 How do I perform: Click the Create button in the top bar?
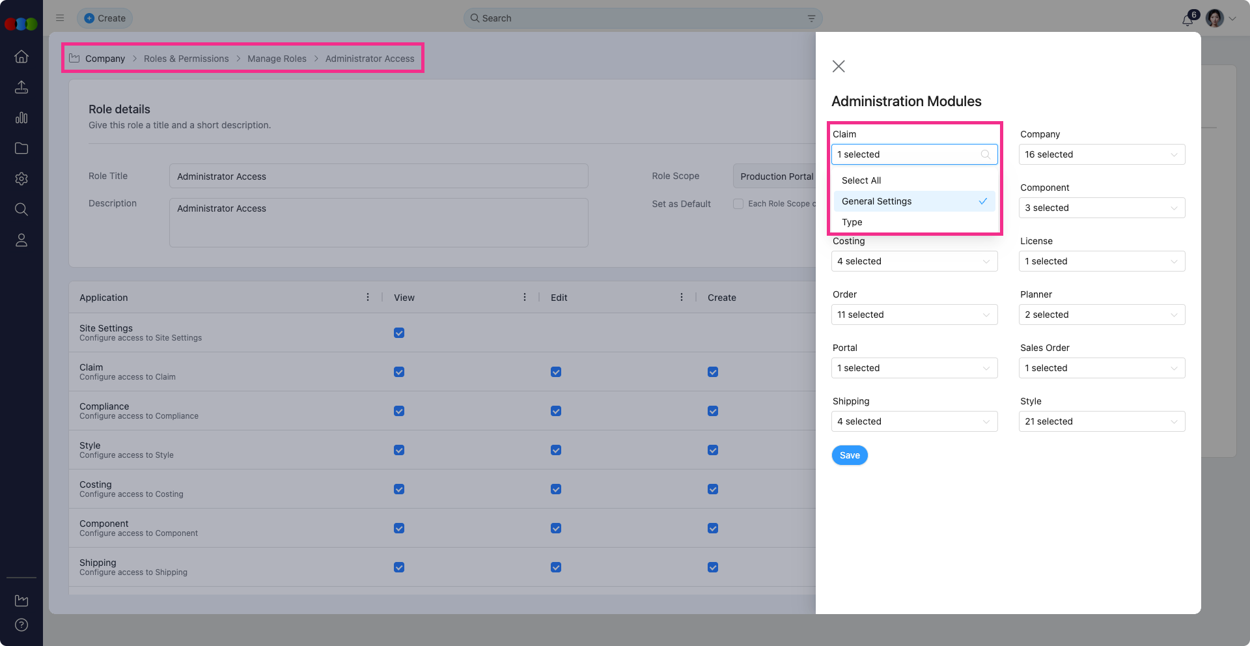[x=105, y=18]
